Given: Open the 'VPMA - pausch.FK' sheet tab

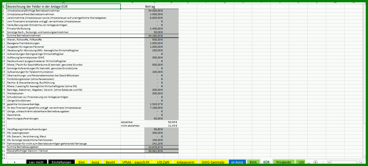Looking at the screenshot, I should (136, 162).
